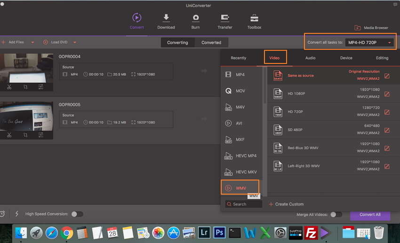Edit the Red-Blue 3D WMV preset settings
400x243 pixels.
[x=387, y=148]
